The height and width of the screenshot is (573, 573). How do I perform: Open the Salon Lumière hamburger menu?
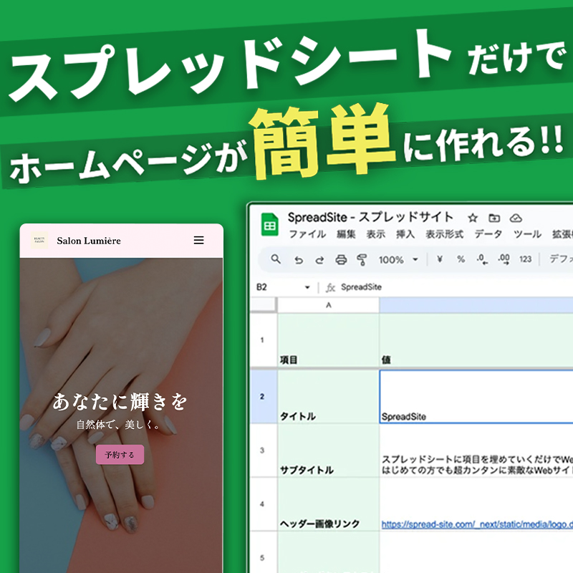pos(199,241)
